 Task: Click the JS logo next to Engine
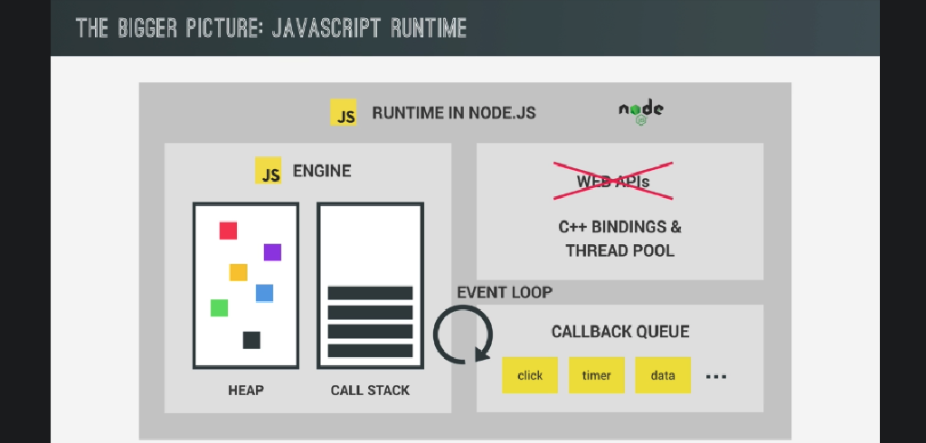pos(268,170)
